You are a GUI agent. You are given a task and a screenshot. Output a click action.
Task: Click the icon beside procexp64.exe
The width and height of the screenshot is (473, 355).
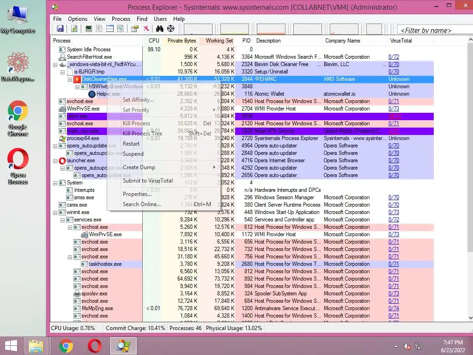[62, 138]
